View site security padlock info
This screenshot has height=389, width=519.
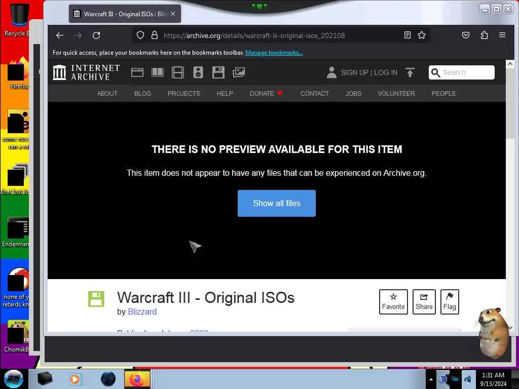[154, 35]
